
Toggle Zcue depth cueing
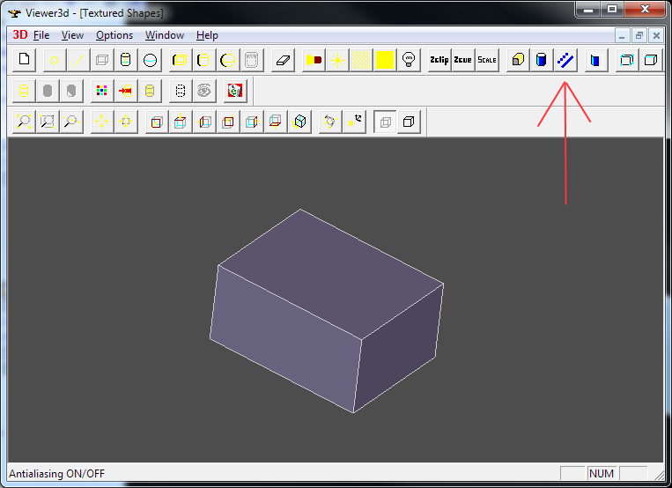tap(462, 60)
